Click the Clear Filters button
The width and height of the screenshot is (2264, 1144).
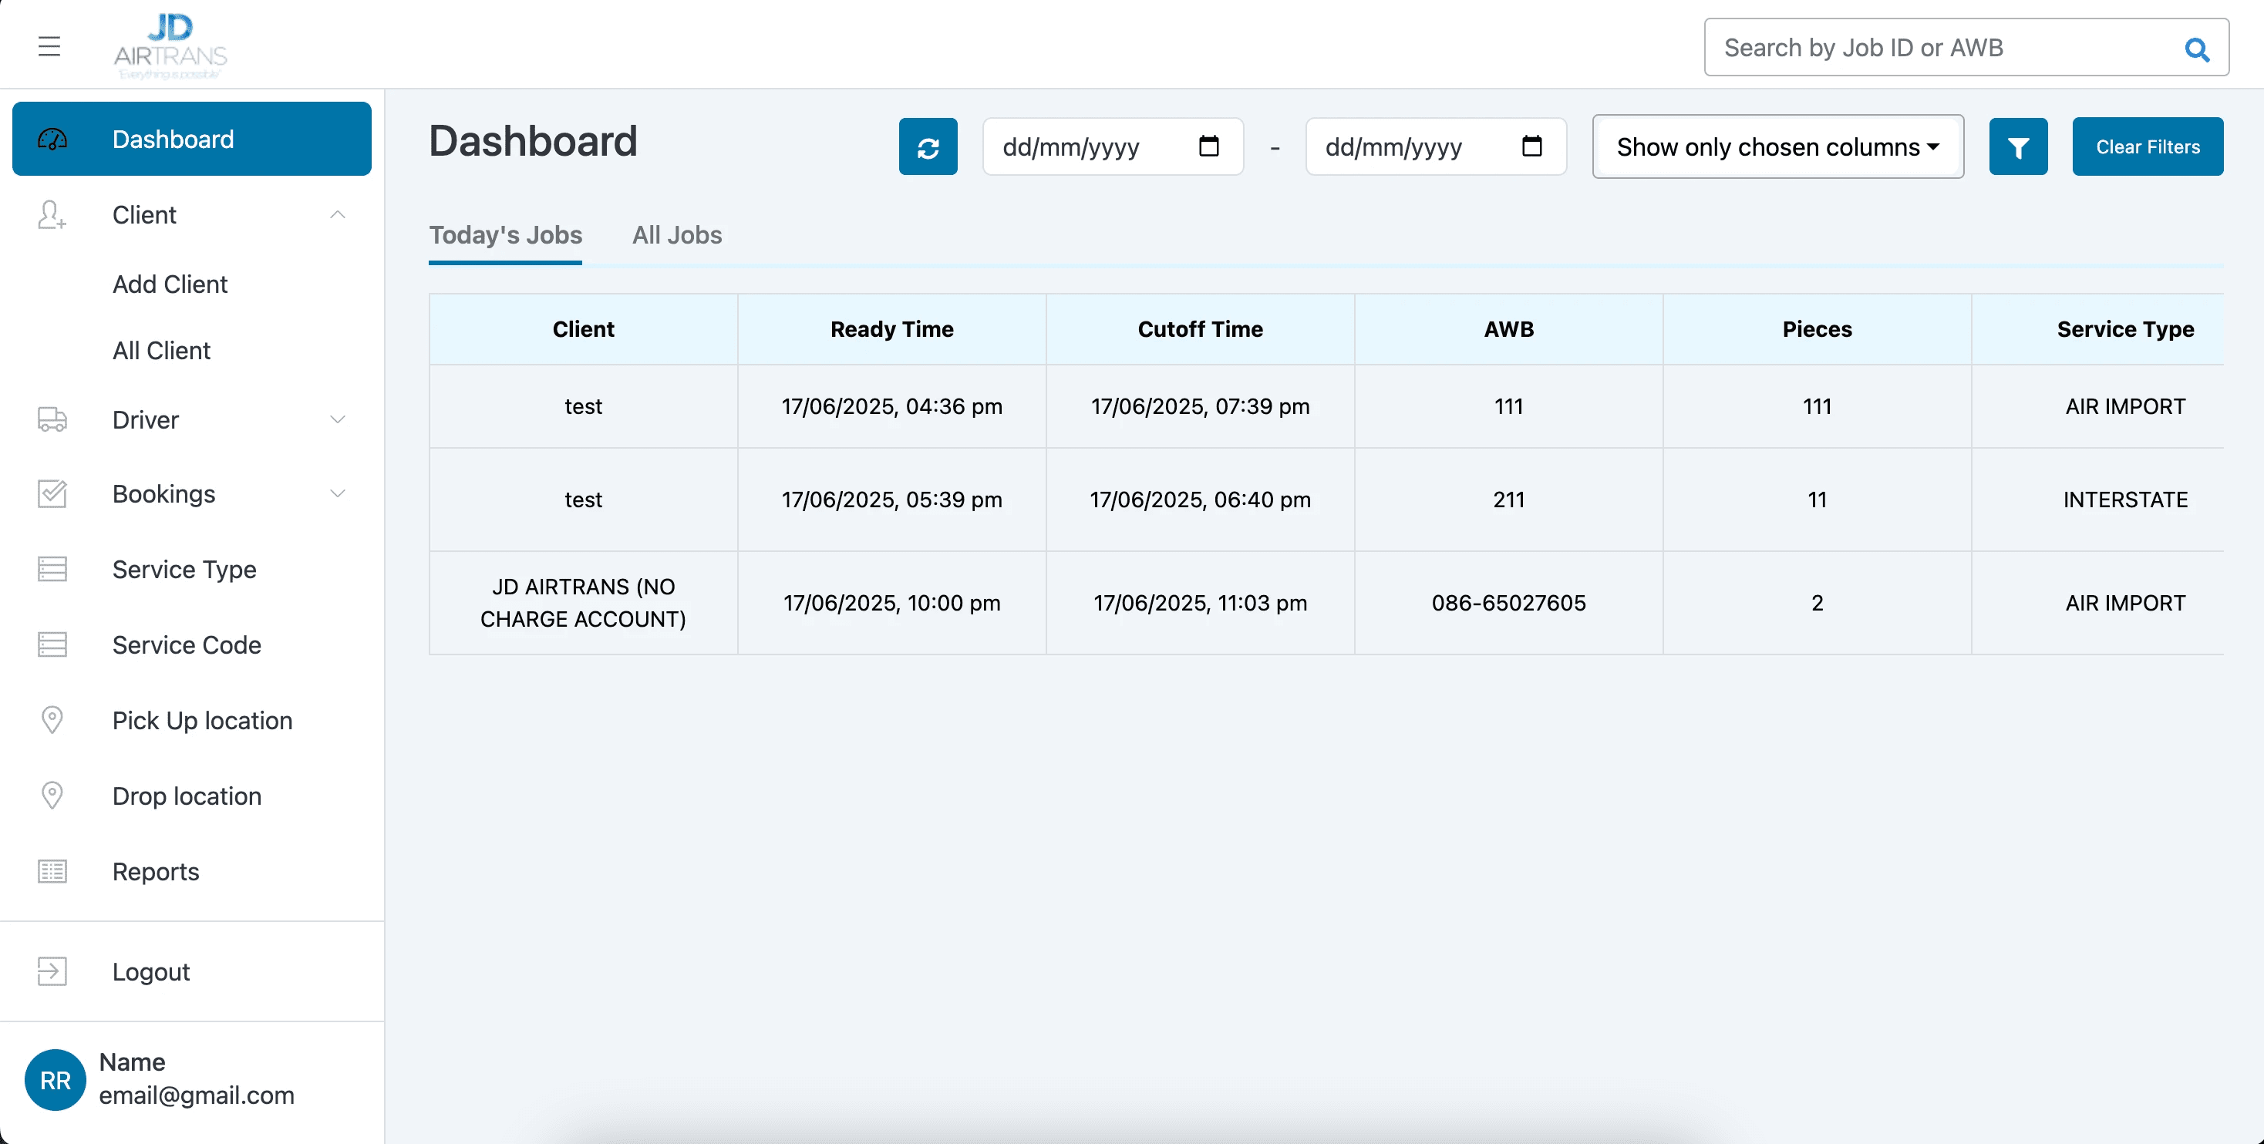coord(2147,146)
